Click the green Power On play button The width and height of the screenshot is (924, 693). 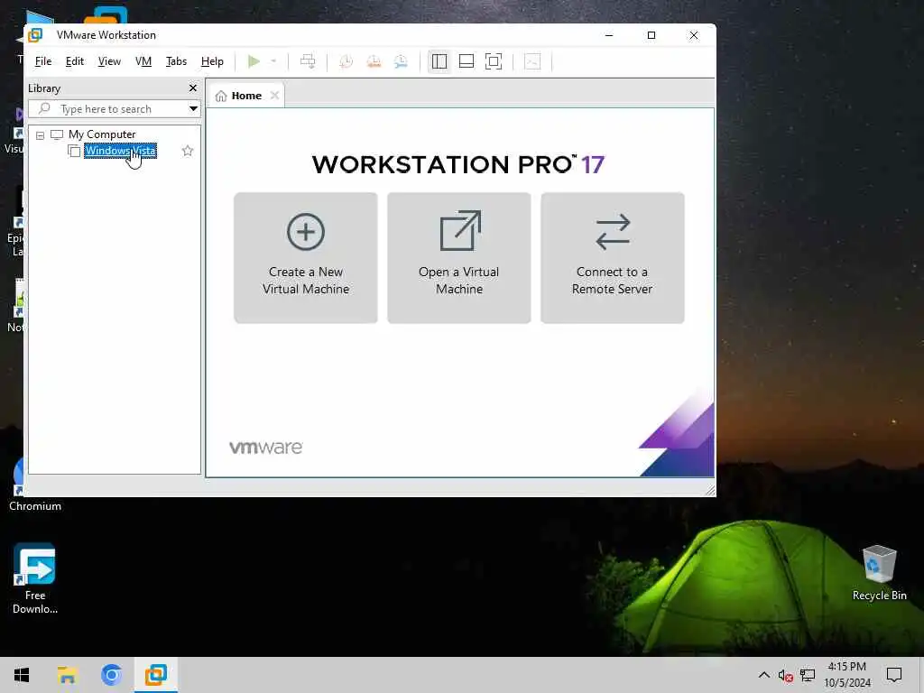254,61
